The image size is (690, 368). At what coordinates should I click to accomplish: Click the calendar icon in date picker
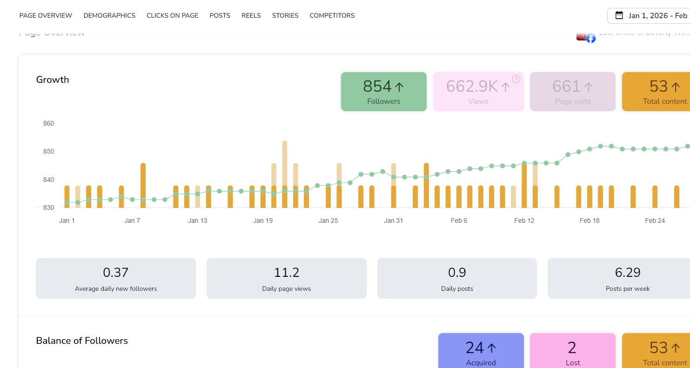(x=619, y=15)
